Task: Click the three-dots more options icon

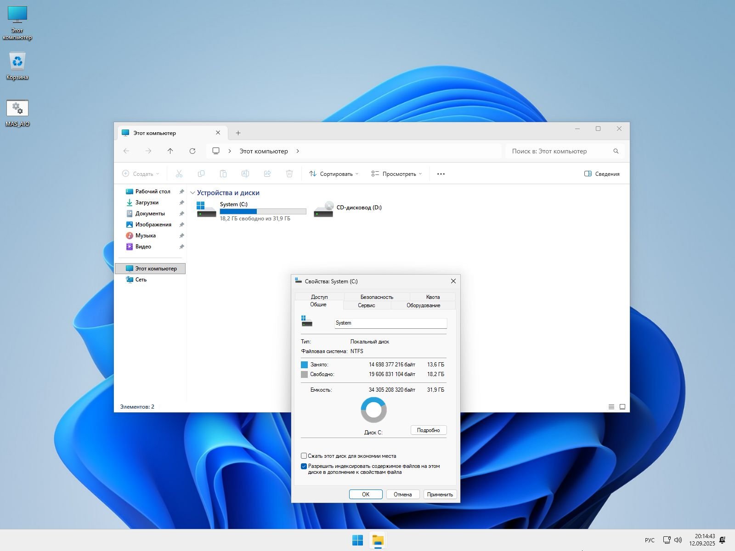Action: point(441,174)
